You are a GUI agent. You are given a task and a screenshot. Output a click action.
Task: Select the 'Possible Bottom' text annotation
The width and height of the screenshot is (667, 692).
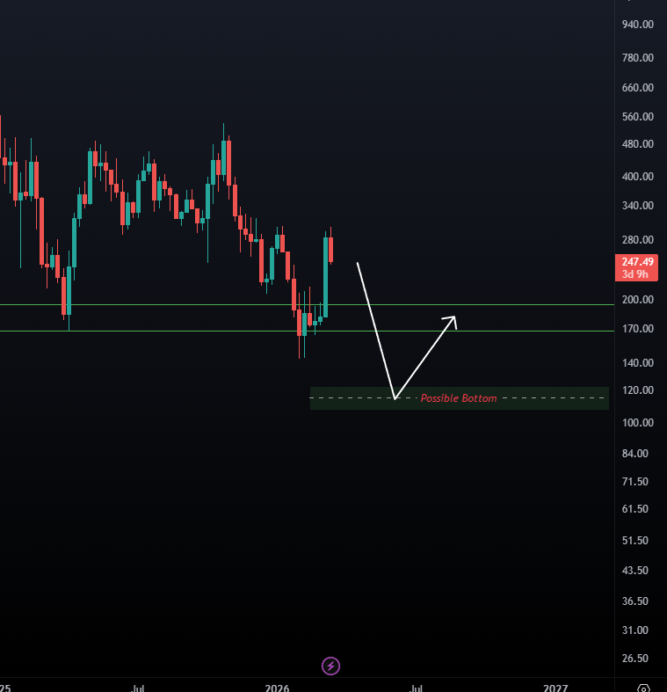[459, 398]
